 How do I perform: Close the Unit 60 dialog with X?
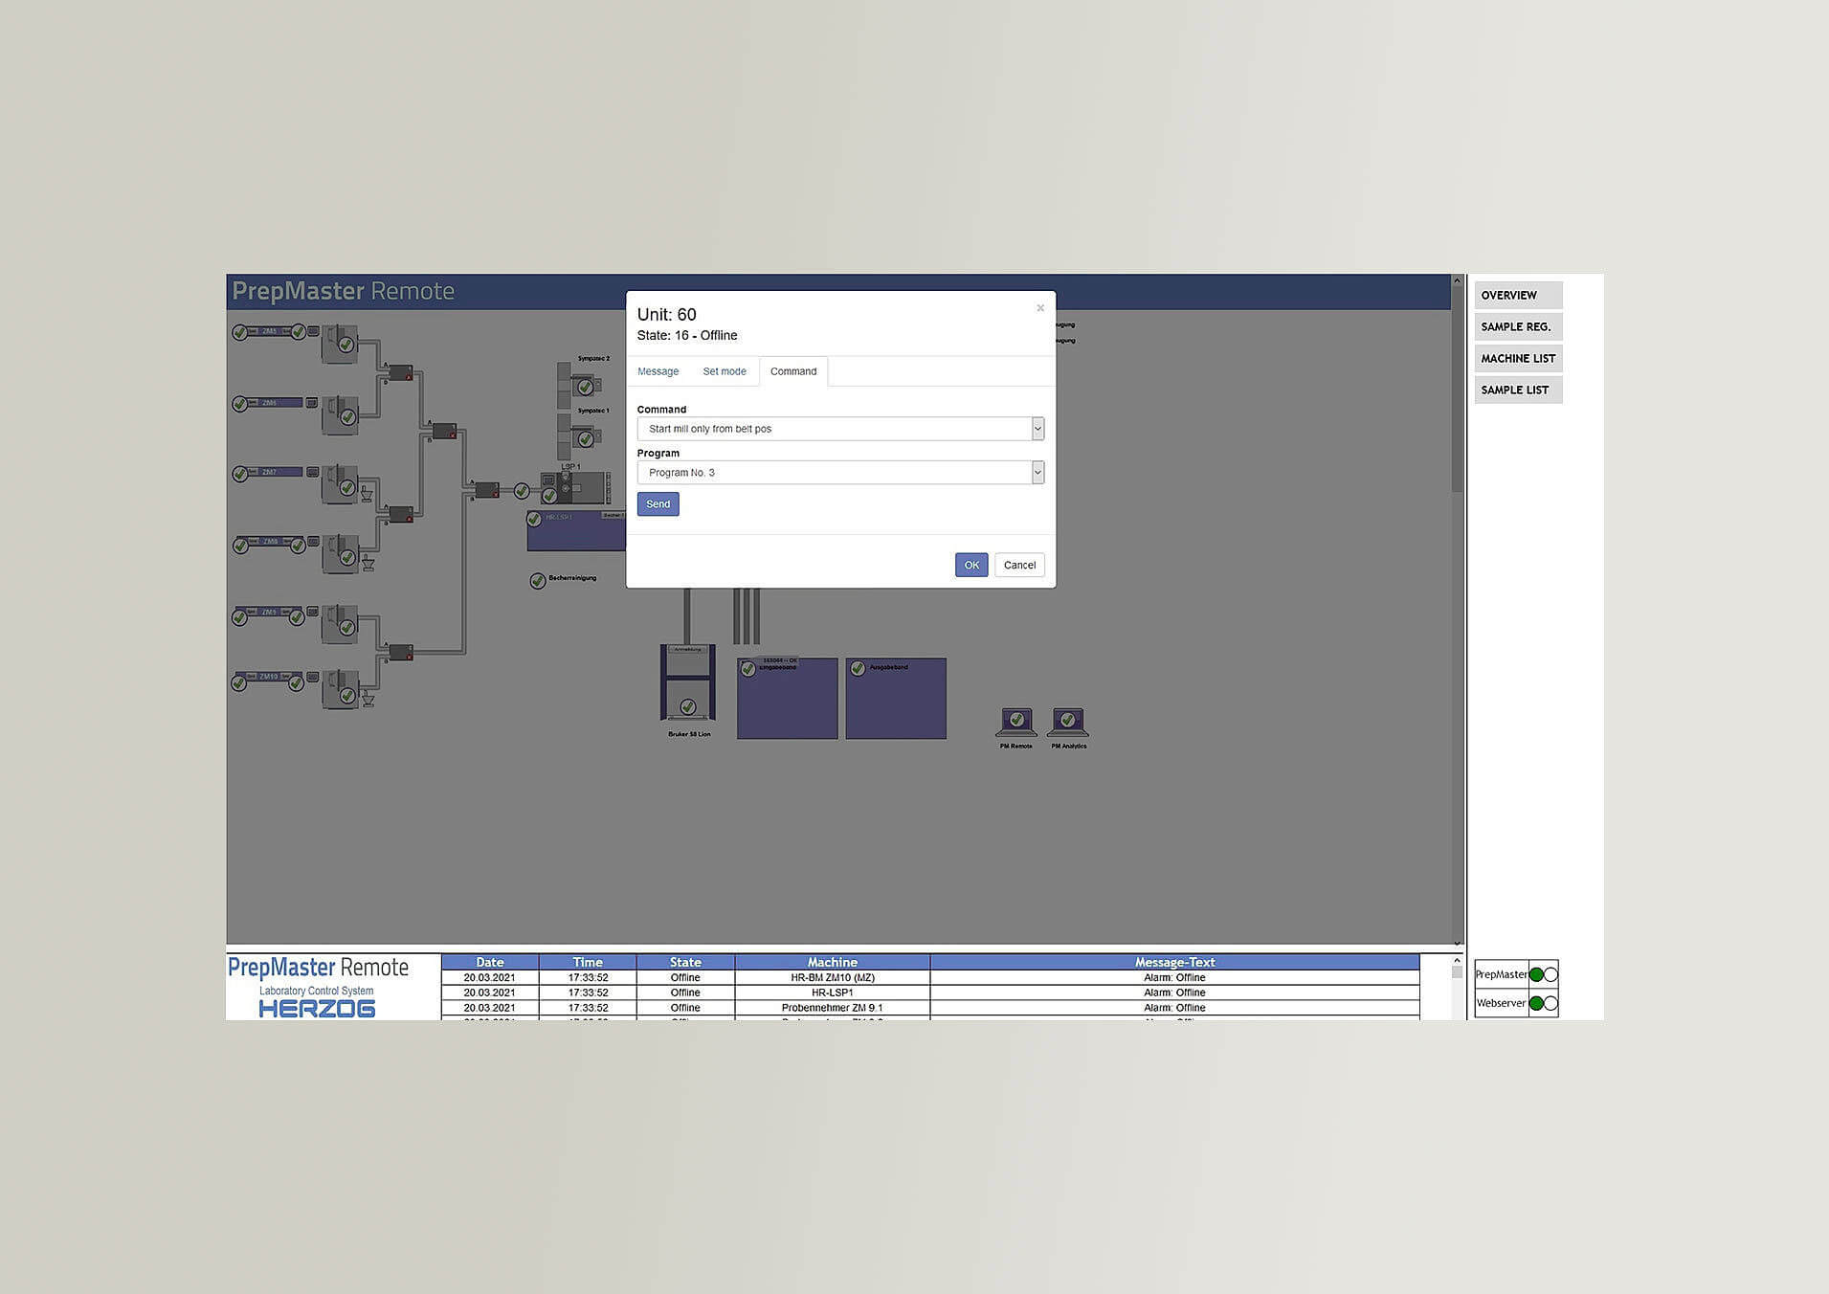coord(1040,308)
